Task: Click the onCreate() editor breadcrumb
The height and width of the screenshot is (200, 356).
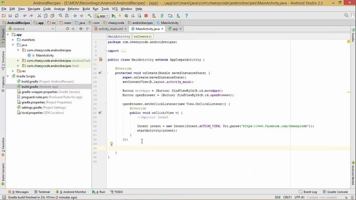Action: [142, 37]
